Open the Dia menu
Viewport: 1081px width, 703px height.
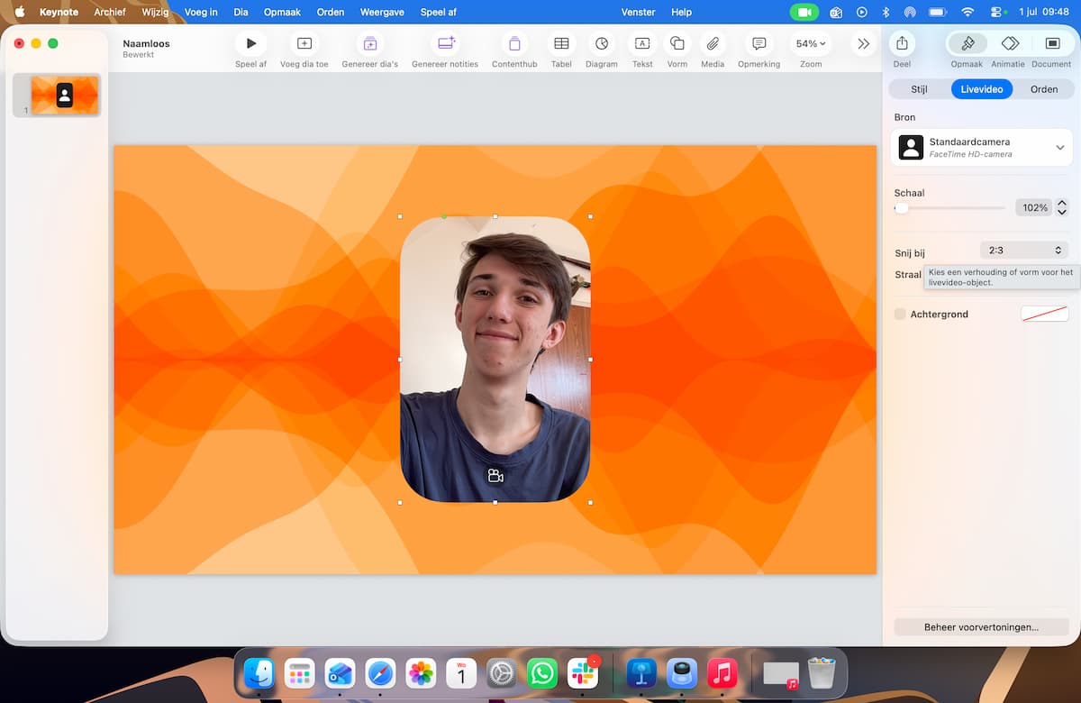point(241,12)
